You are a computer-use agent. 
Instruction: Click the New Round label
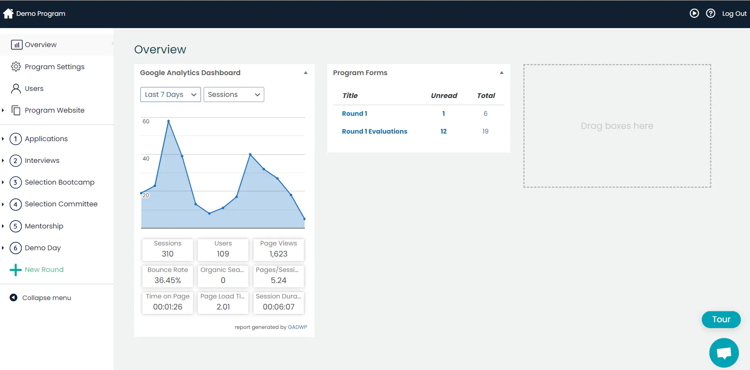point(44,270)
